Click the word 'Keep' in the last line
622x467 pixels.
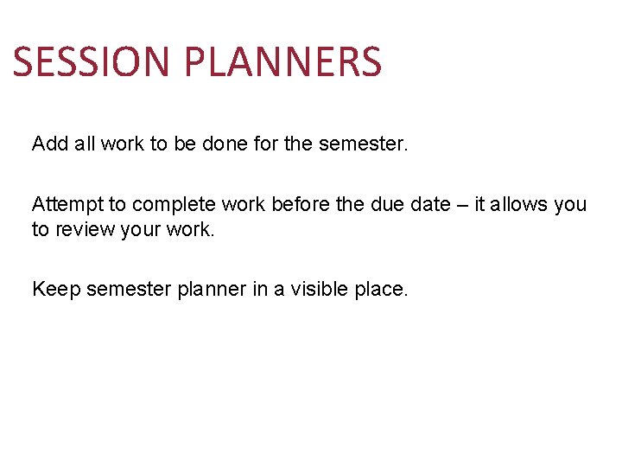[54, 290]
